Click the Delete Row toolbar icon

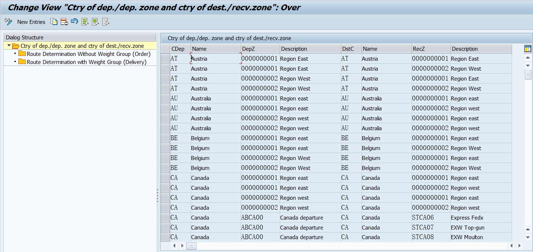tap(64, 22)
